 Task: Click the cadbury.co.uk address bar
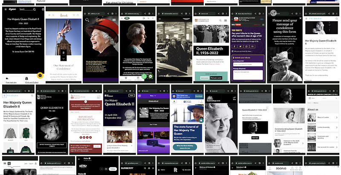(x=96, y=14)
